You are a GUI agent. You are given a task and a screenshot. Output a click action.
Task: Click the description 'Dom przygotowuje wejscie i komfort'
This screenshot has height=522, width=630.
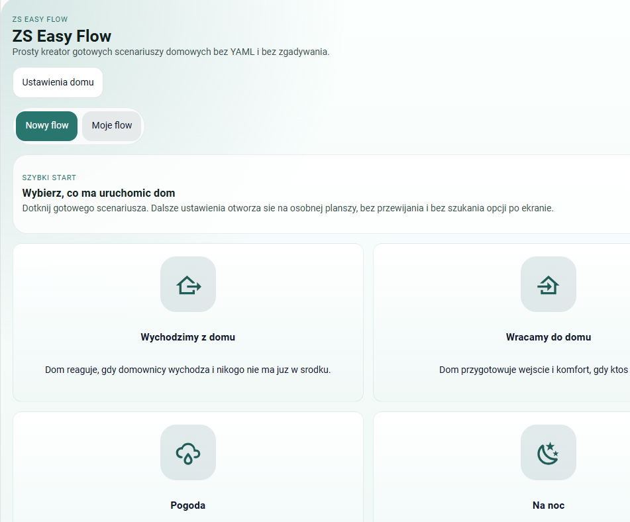pyautogui.click(x=533, y=370)
